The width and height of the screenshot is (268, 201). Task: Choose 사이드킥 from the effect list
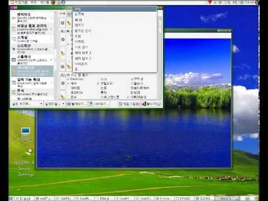point(115,64)
